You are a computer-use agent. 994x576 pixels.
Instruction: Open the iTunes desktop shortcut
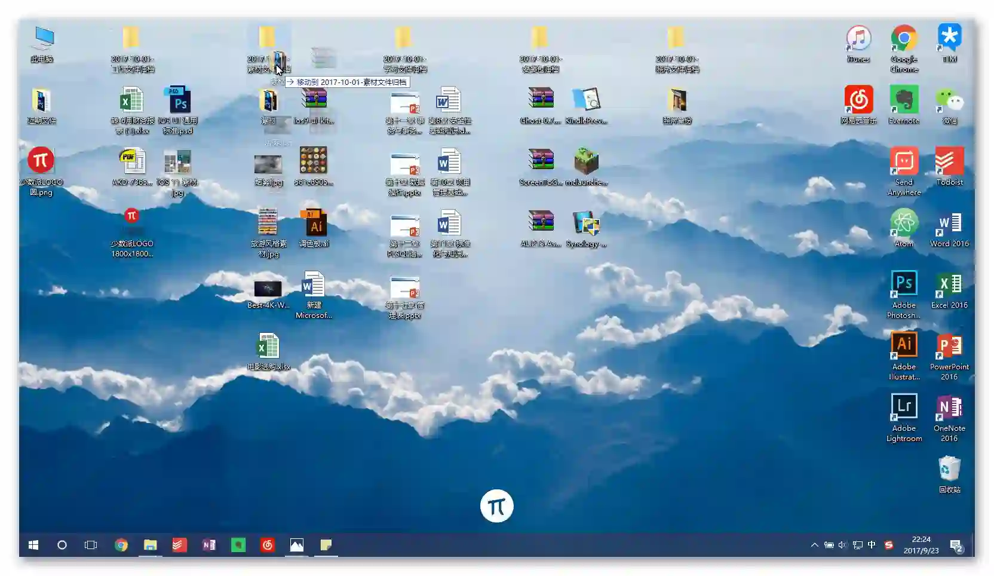coord(858,39)
